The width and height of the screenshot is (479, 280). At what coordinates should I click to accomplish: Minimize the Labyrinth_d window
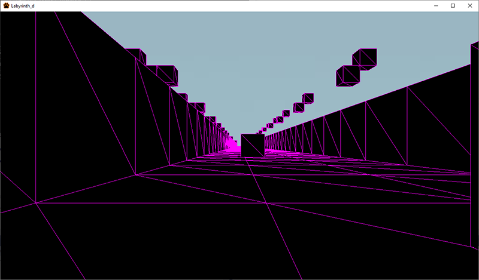(x=436, y=6)
